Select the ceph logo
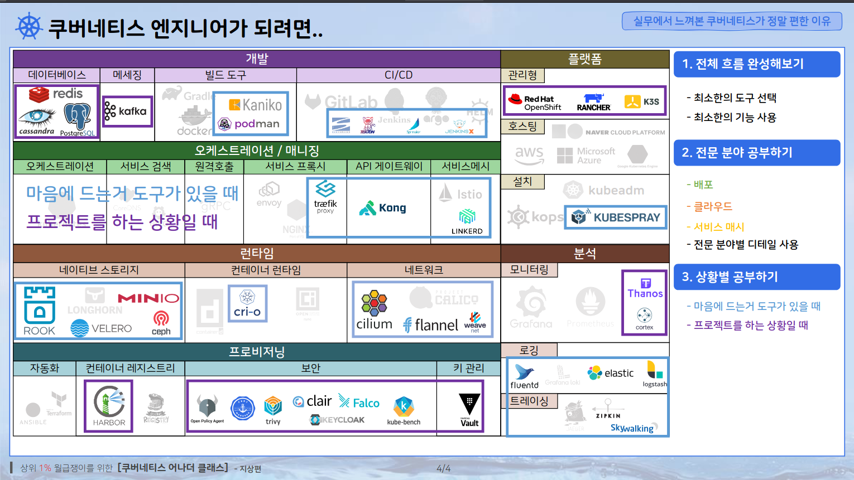The width and height of the screenshot is (854, 480). (161, 323)
